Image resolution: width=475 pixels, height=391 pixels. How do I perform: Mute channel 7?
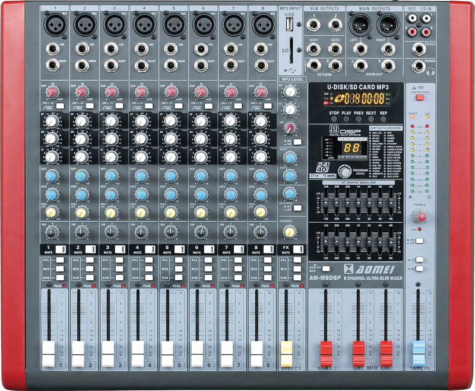239,249
